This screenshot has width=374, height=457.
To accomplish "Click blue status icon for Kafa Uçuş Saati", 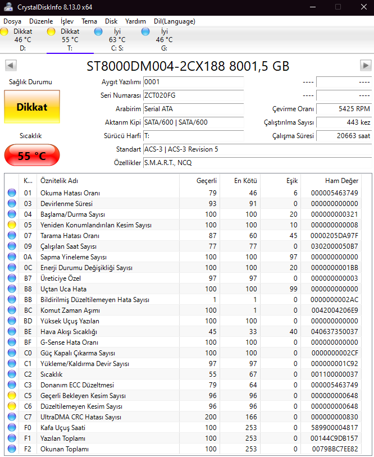I will point(12,428).
